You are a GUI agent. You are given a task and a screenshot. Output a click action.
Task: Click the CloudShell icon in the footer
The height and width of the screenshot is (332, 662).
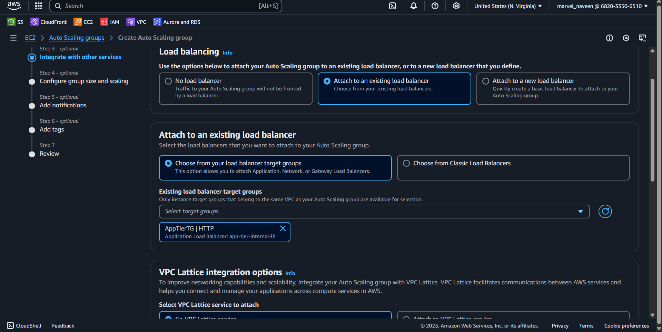pos(10,325)
